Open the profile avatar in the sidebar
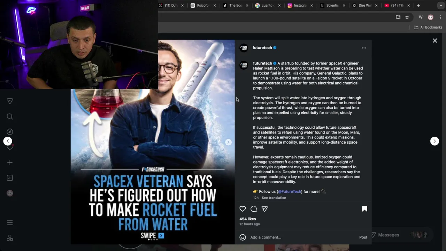 coord(10,193)
